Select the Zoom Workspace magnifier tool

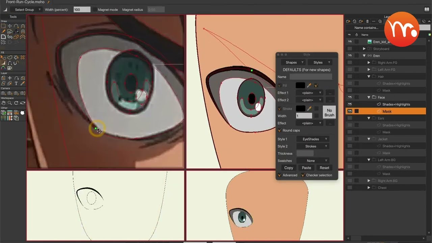pyautogui.click(x=10, y=103)
